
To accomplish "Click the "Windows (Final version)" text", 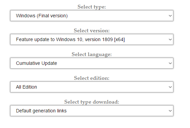I will [42, 16].
